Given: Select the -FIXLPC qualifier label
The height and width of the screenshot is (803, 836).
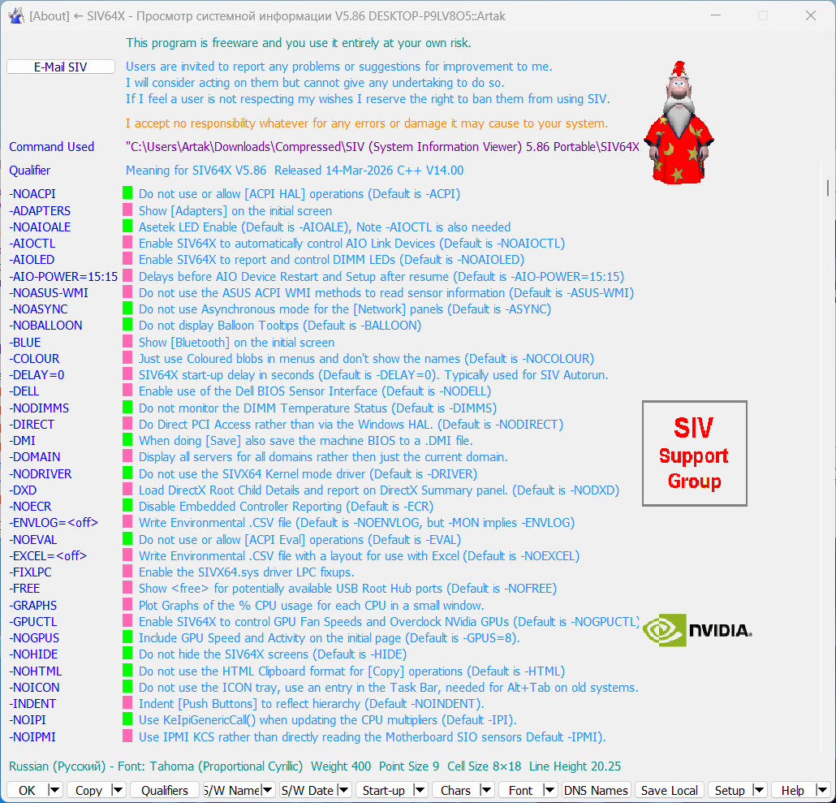Looking at the screenshot, I should (30, 572).
